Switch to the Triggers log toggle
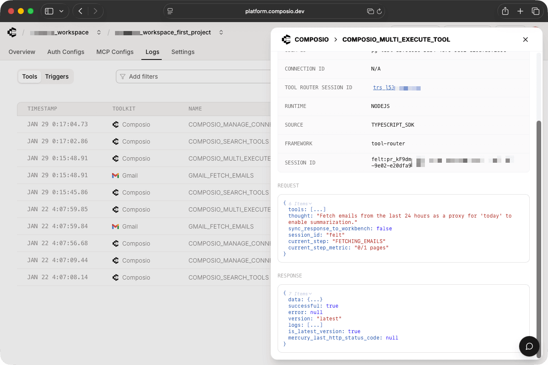 pos(57,76)
